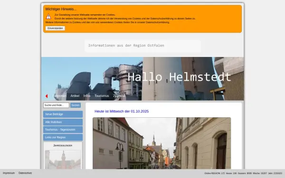Screen dimensions: 285x178
Task: Open the Zeitreise menu item
Action: (x=119, y=96)
